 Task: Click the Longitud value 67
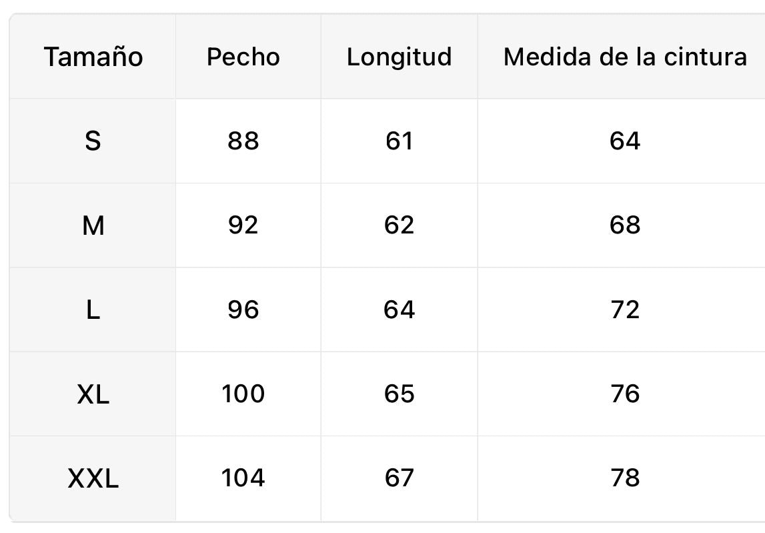[399, 478]
